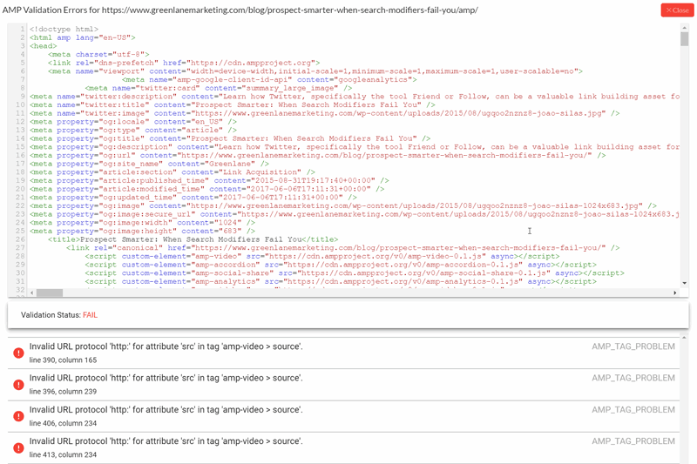Click the doctype html code line 1
697x464 pixels.
click(64, 30)
